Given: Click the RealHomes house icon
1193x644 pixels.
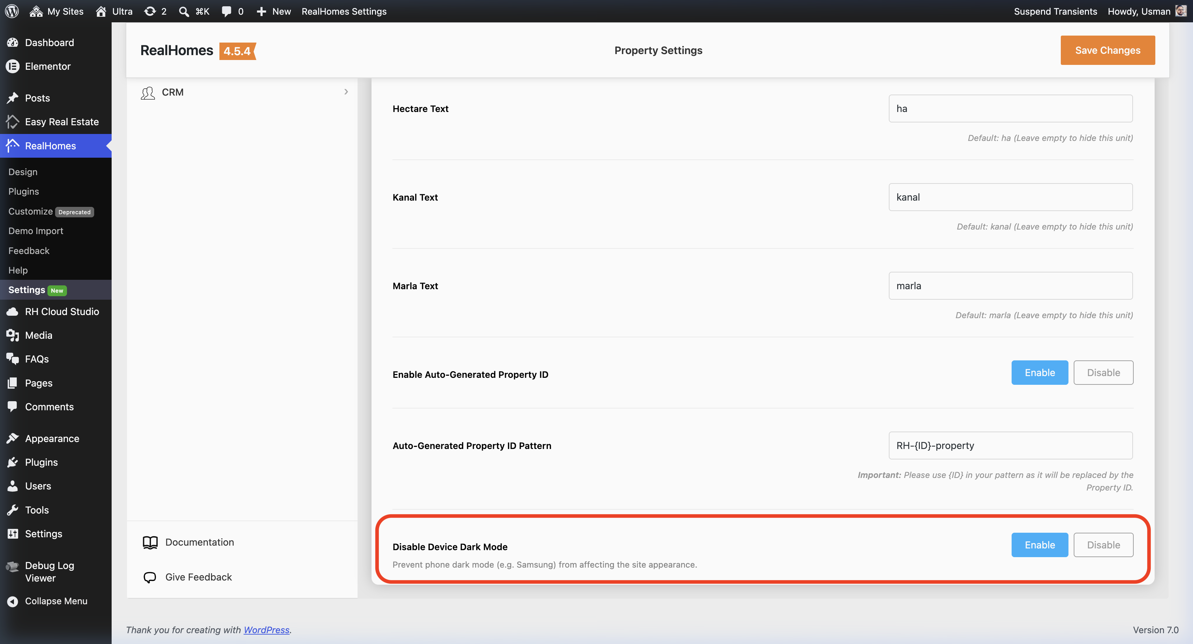Looking at the screenshot, I should point(13,145).
